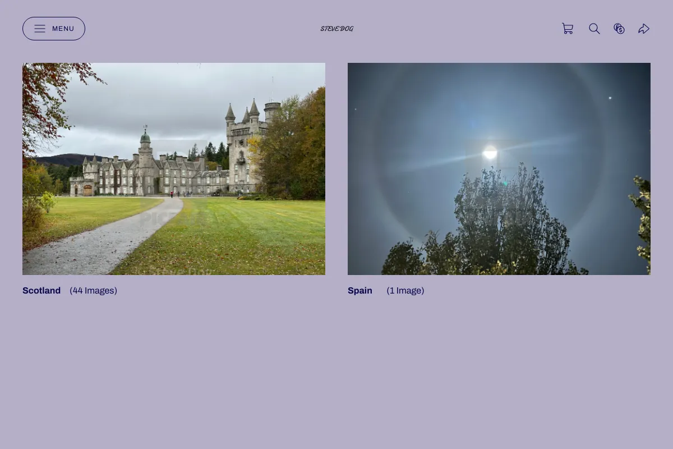Image resolution: width=673 pixels, height=449 pixels.
Task: Click the bright moon in Spain photo
Action: (490, 152)
